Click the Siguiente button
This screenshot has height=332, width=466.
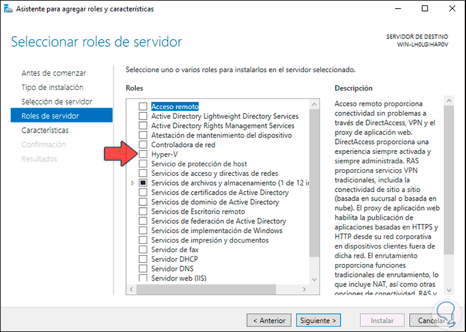(x=319, y=321)
